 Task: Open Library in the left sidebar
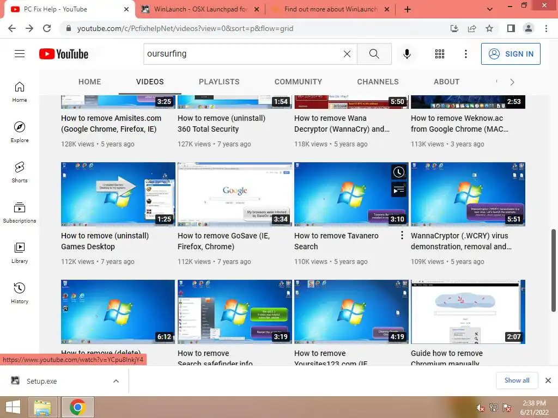tap(20, 253)
